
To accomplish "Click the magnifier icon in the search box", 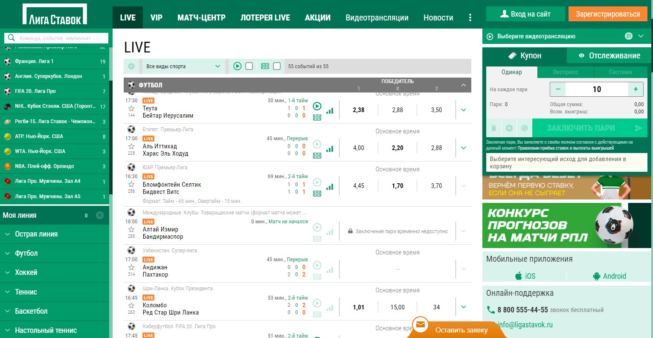I will (12, 38).
